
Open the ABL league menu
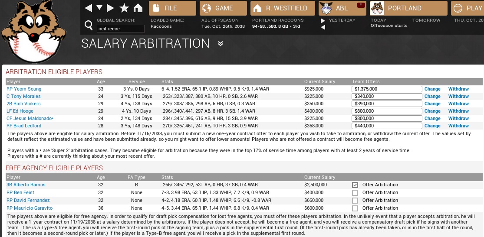coord(342,8)
